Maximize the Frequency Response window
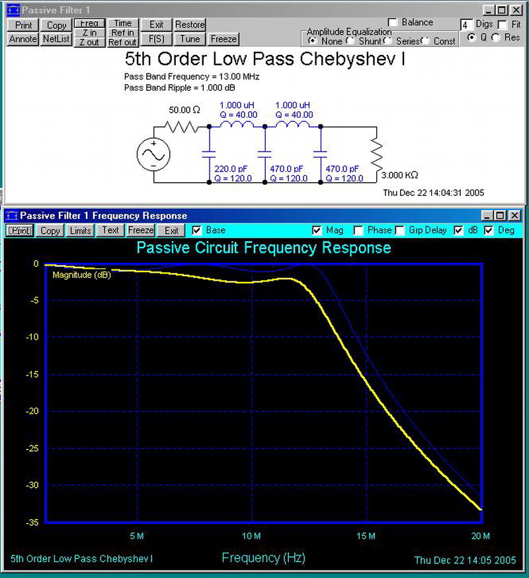Viewport: 529px width, 578px height. pyautogui.click(x=501, y=215)
